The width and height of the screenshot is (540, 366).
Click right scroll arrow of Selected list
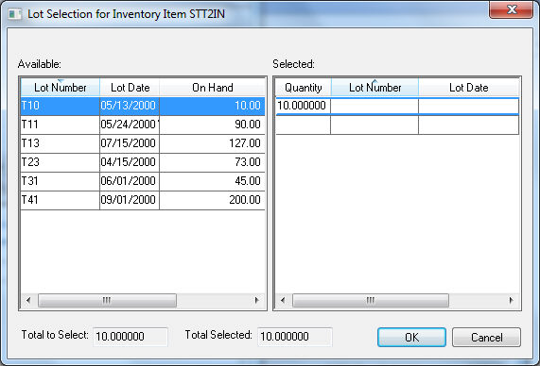(x=512, y=300)
